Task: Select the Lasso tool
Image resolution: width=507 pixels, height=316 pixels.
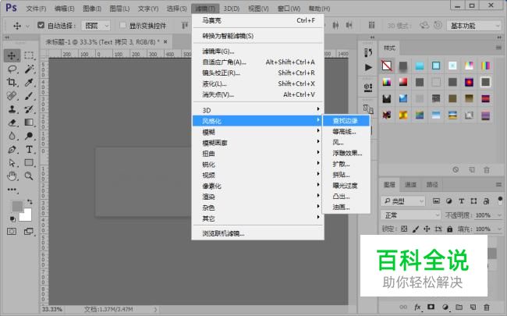Action: coord(12,69)
